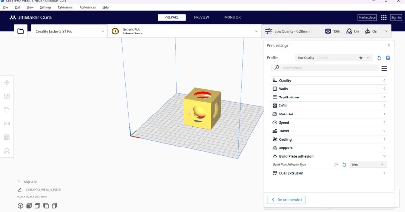405x212 pixels.
Task: Click the Sign in button
Action: [396, 17]
